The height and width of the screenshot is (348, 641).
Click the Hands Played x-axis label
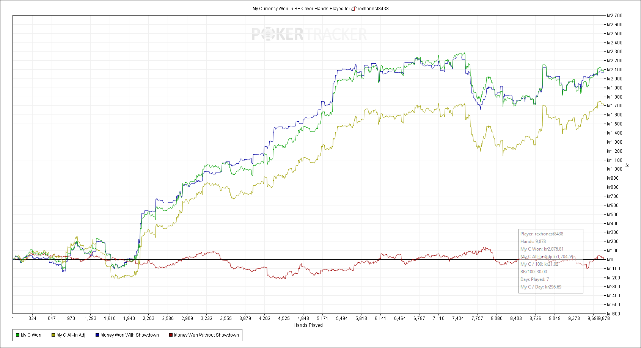308,325
